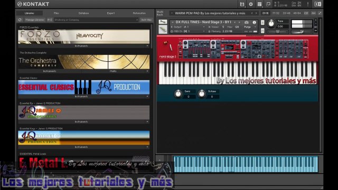Screen dimensions: 338x190
Task: Click the Semi knob
Action: point(178,94)
